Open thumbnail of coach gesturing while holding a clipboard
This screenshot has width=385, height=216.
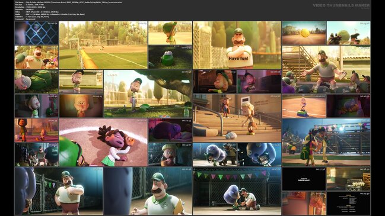(x=148, y=191)
